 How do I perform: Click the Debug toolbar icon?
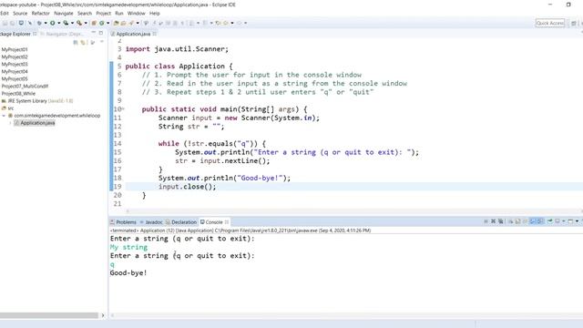point(39,23)
